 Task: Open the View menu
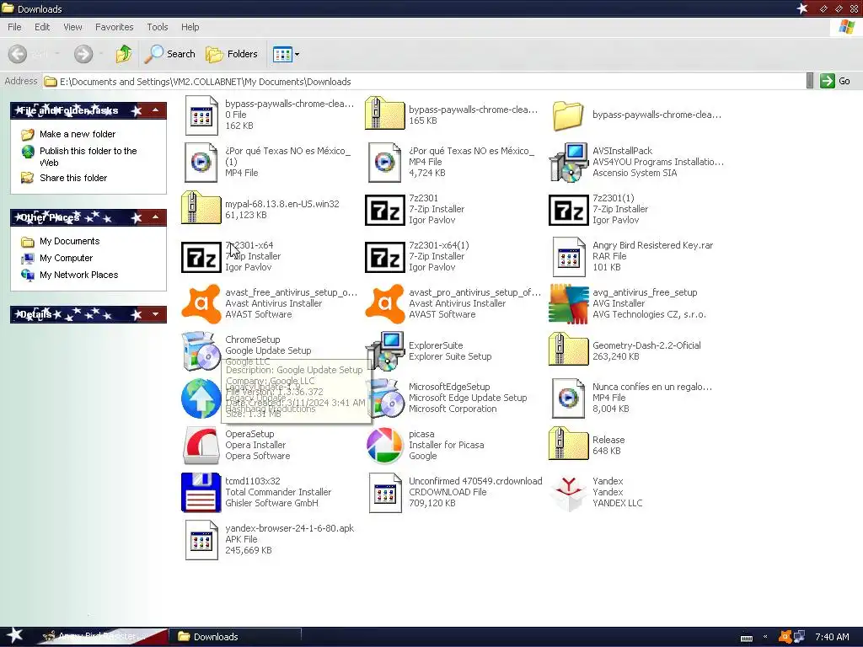pyautogui.click(x=72, y=27)
